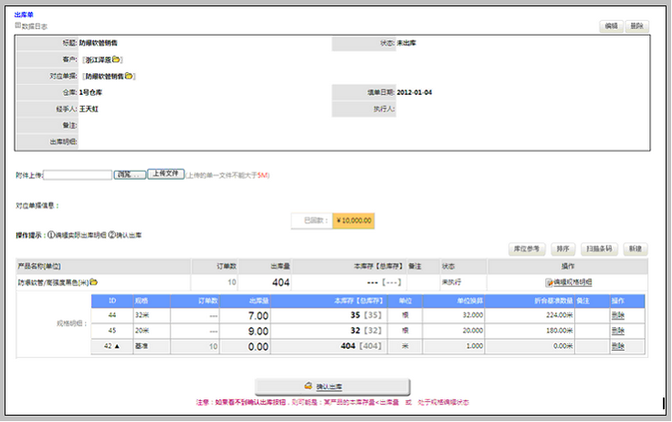Click the 新建 new button
672x422 pixels.
pos(635,248)
